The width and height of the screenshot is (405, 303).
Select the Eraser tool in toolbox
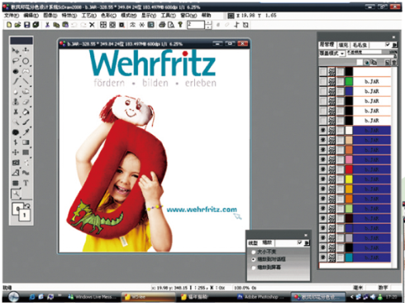pyautogui.click(x=26, y=102)
